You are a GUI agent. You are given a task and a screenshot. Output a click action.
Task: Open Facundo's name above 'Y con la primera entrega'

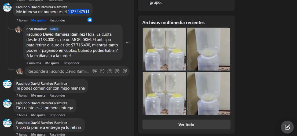tap(42, 123)
